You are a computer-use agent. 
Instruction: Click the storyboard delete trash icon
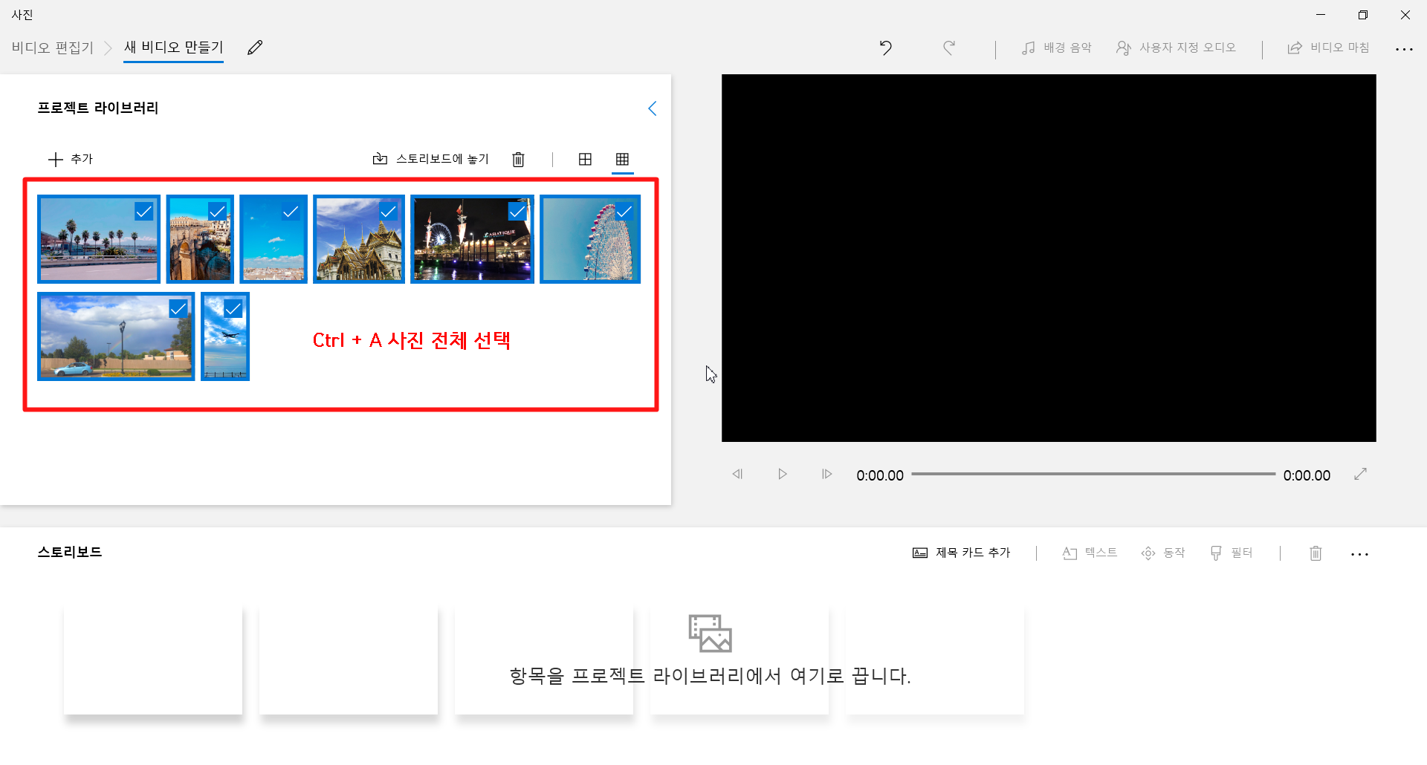tap(1316, 553)
